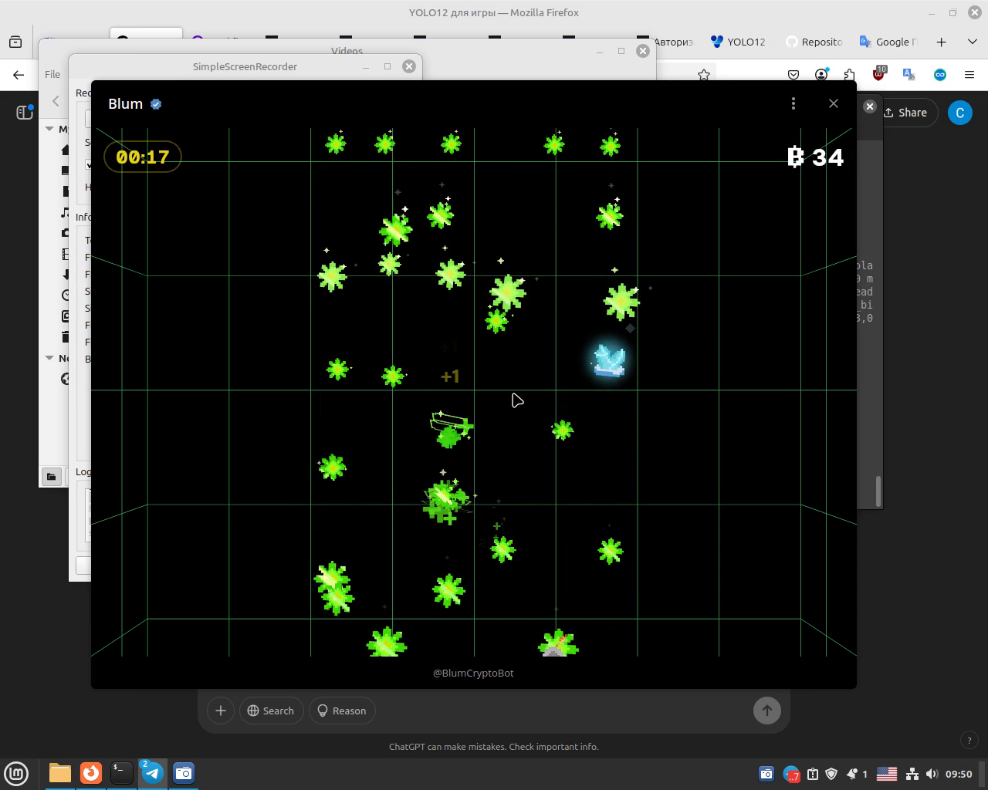Open the notifications bell in system tray
The width and height of the screenshot is (988, 790).
click(852, 774)
